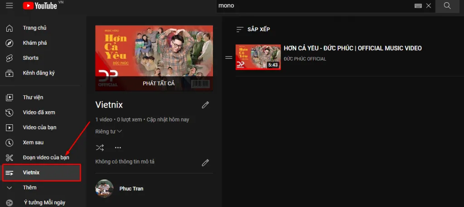The image size is (464, 207).
Task: Click Phuc Tran profile avatar
Action: point(105,188)
